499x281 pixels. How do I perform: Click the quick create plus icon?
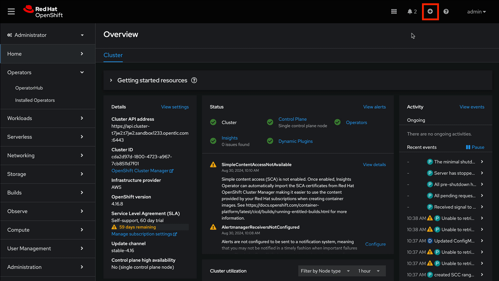pyautogui.click(x=430, y=12)
